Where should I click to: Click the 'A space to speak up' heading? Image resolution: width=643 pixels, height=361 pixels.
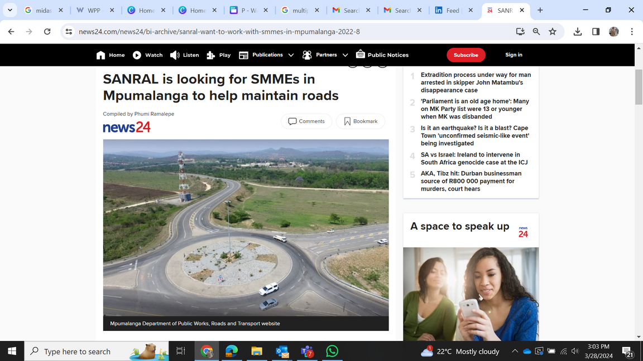[x=460, y=226]
